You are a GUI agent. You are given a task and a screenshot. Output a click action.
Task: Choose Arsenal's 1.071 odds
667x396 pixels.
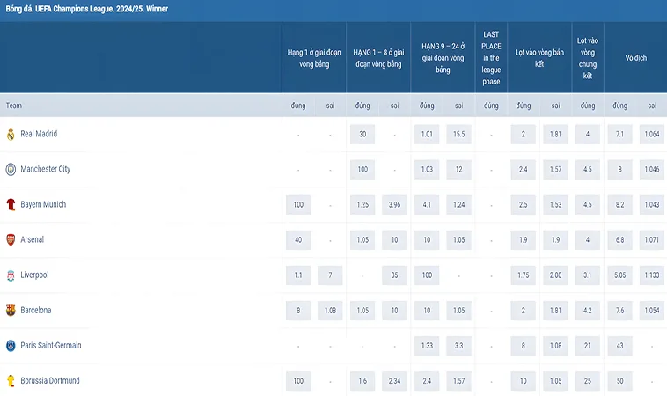652,240
